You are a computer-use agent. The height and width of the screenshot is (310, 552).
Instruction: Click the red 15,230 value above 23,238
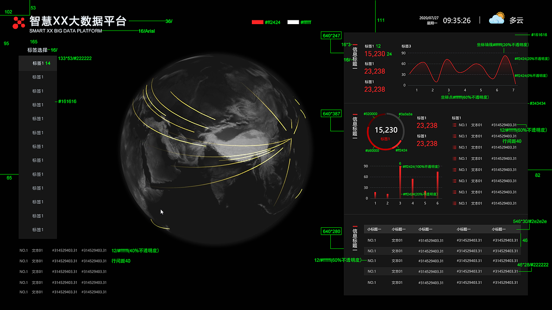[x=375, y=54]
